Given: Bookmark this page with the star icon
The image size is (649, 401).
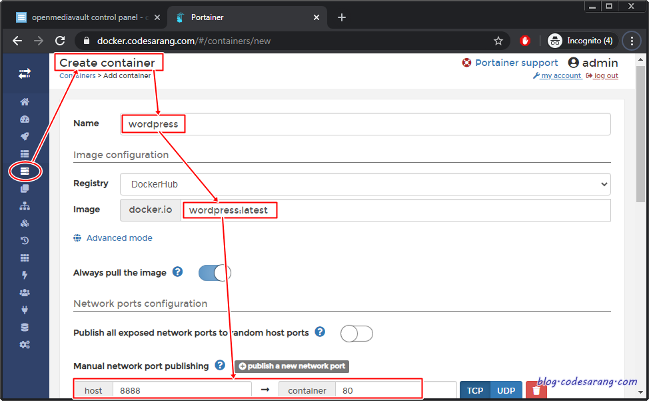Looking at the screenshot, I should coord(498,41).
